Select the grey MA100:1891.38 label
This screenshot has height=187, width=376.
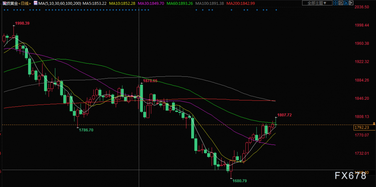[x=210, y=3]
